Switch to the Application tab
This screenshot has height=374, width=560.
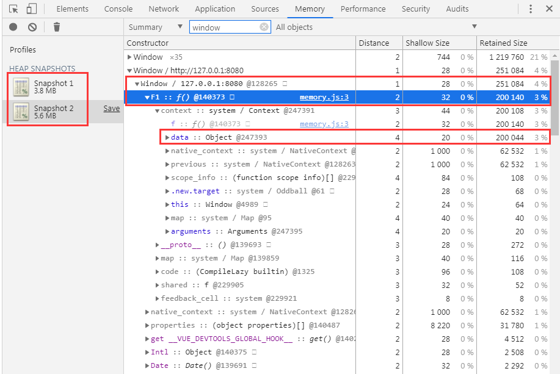(x=215, y=9)
